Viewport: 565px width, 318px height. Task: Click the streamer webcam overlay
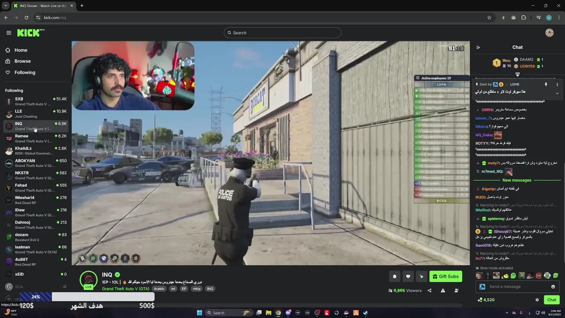pos(133,76)
